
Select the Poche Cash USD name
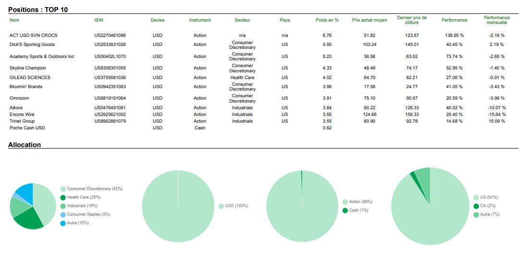pos(27,127)
